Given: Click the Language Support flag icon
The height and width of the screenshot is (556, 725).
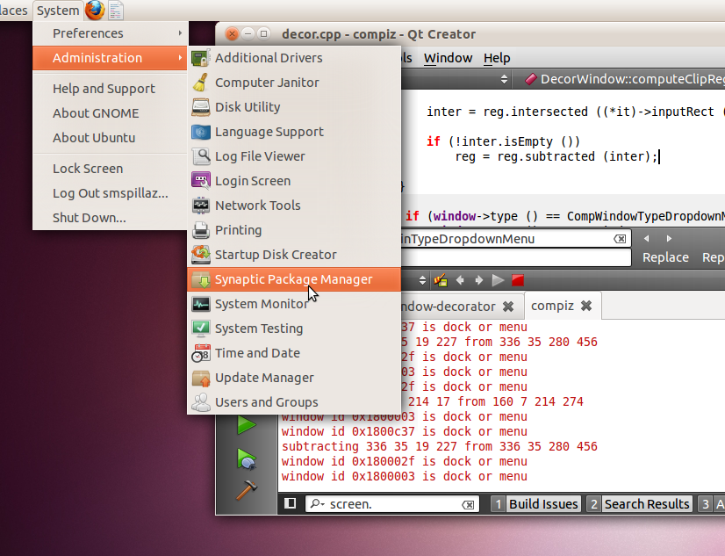Looking at the screenshot, I should point(201,132).
